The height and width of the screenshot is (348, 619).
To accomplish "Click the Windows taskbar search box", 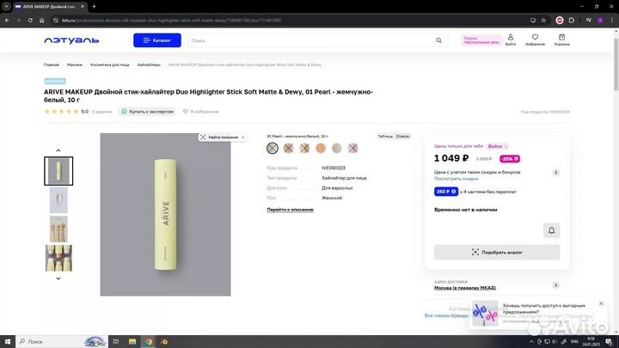I will [61, 341].
